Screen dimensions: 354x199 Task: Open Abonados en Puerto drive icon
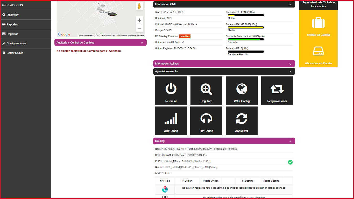click(x=318, y=51)
